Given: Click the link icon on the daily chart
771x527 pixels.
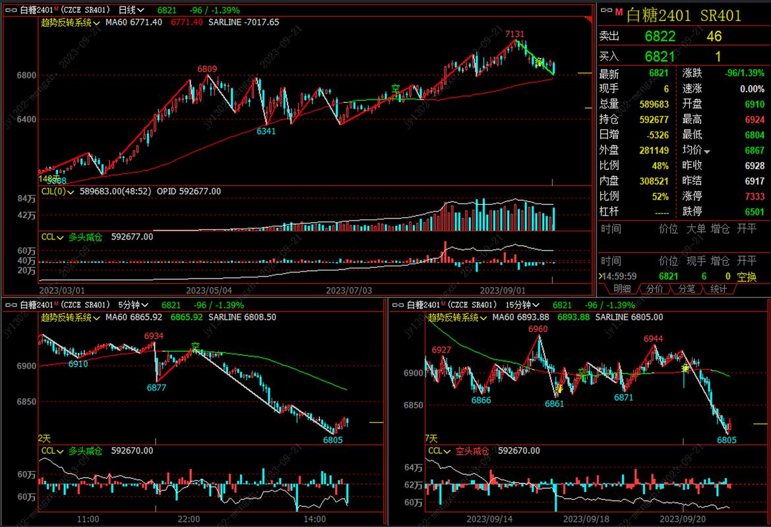Looking at the screenshot, I should tap(11, 10).
